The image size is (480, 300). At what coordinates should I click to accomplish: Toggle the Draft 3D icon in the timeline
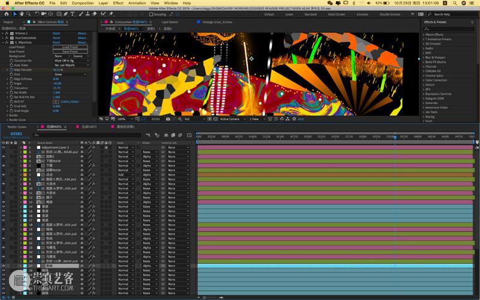point(157,135)
